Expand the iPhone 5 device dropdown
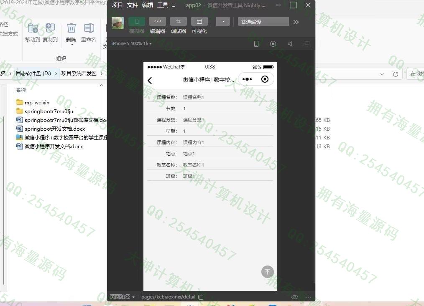This screenshot has height=306, width=424. click(131, 43)
